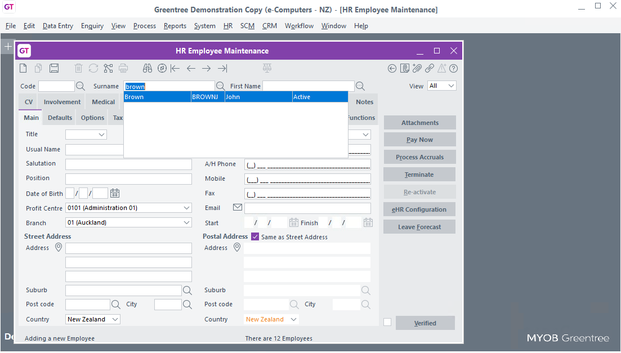
Task: Click magnifier search beside Surname field
Action: click(221, 86)
